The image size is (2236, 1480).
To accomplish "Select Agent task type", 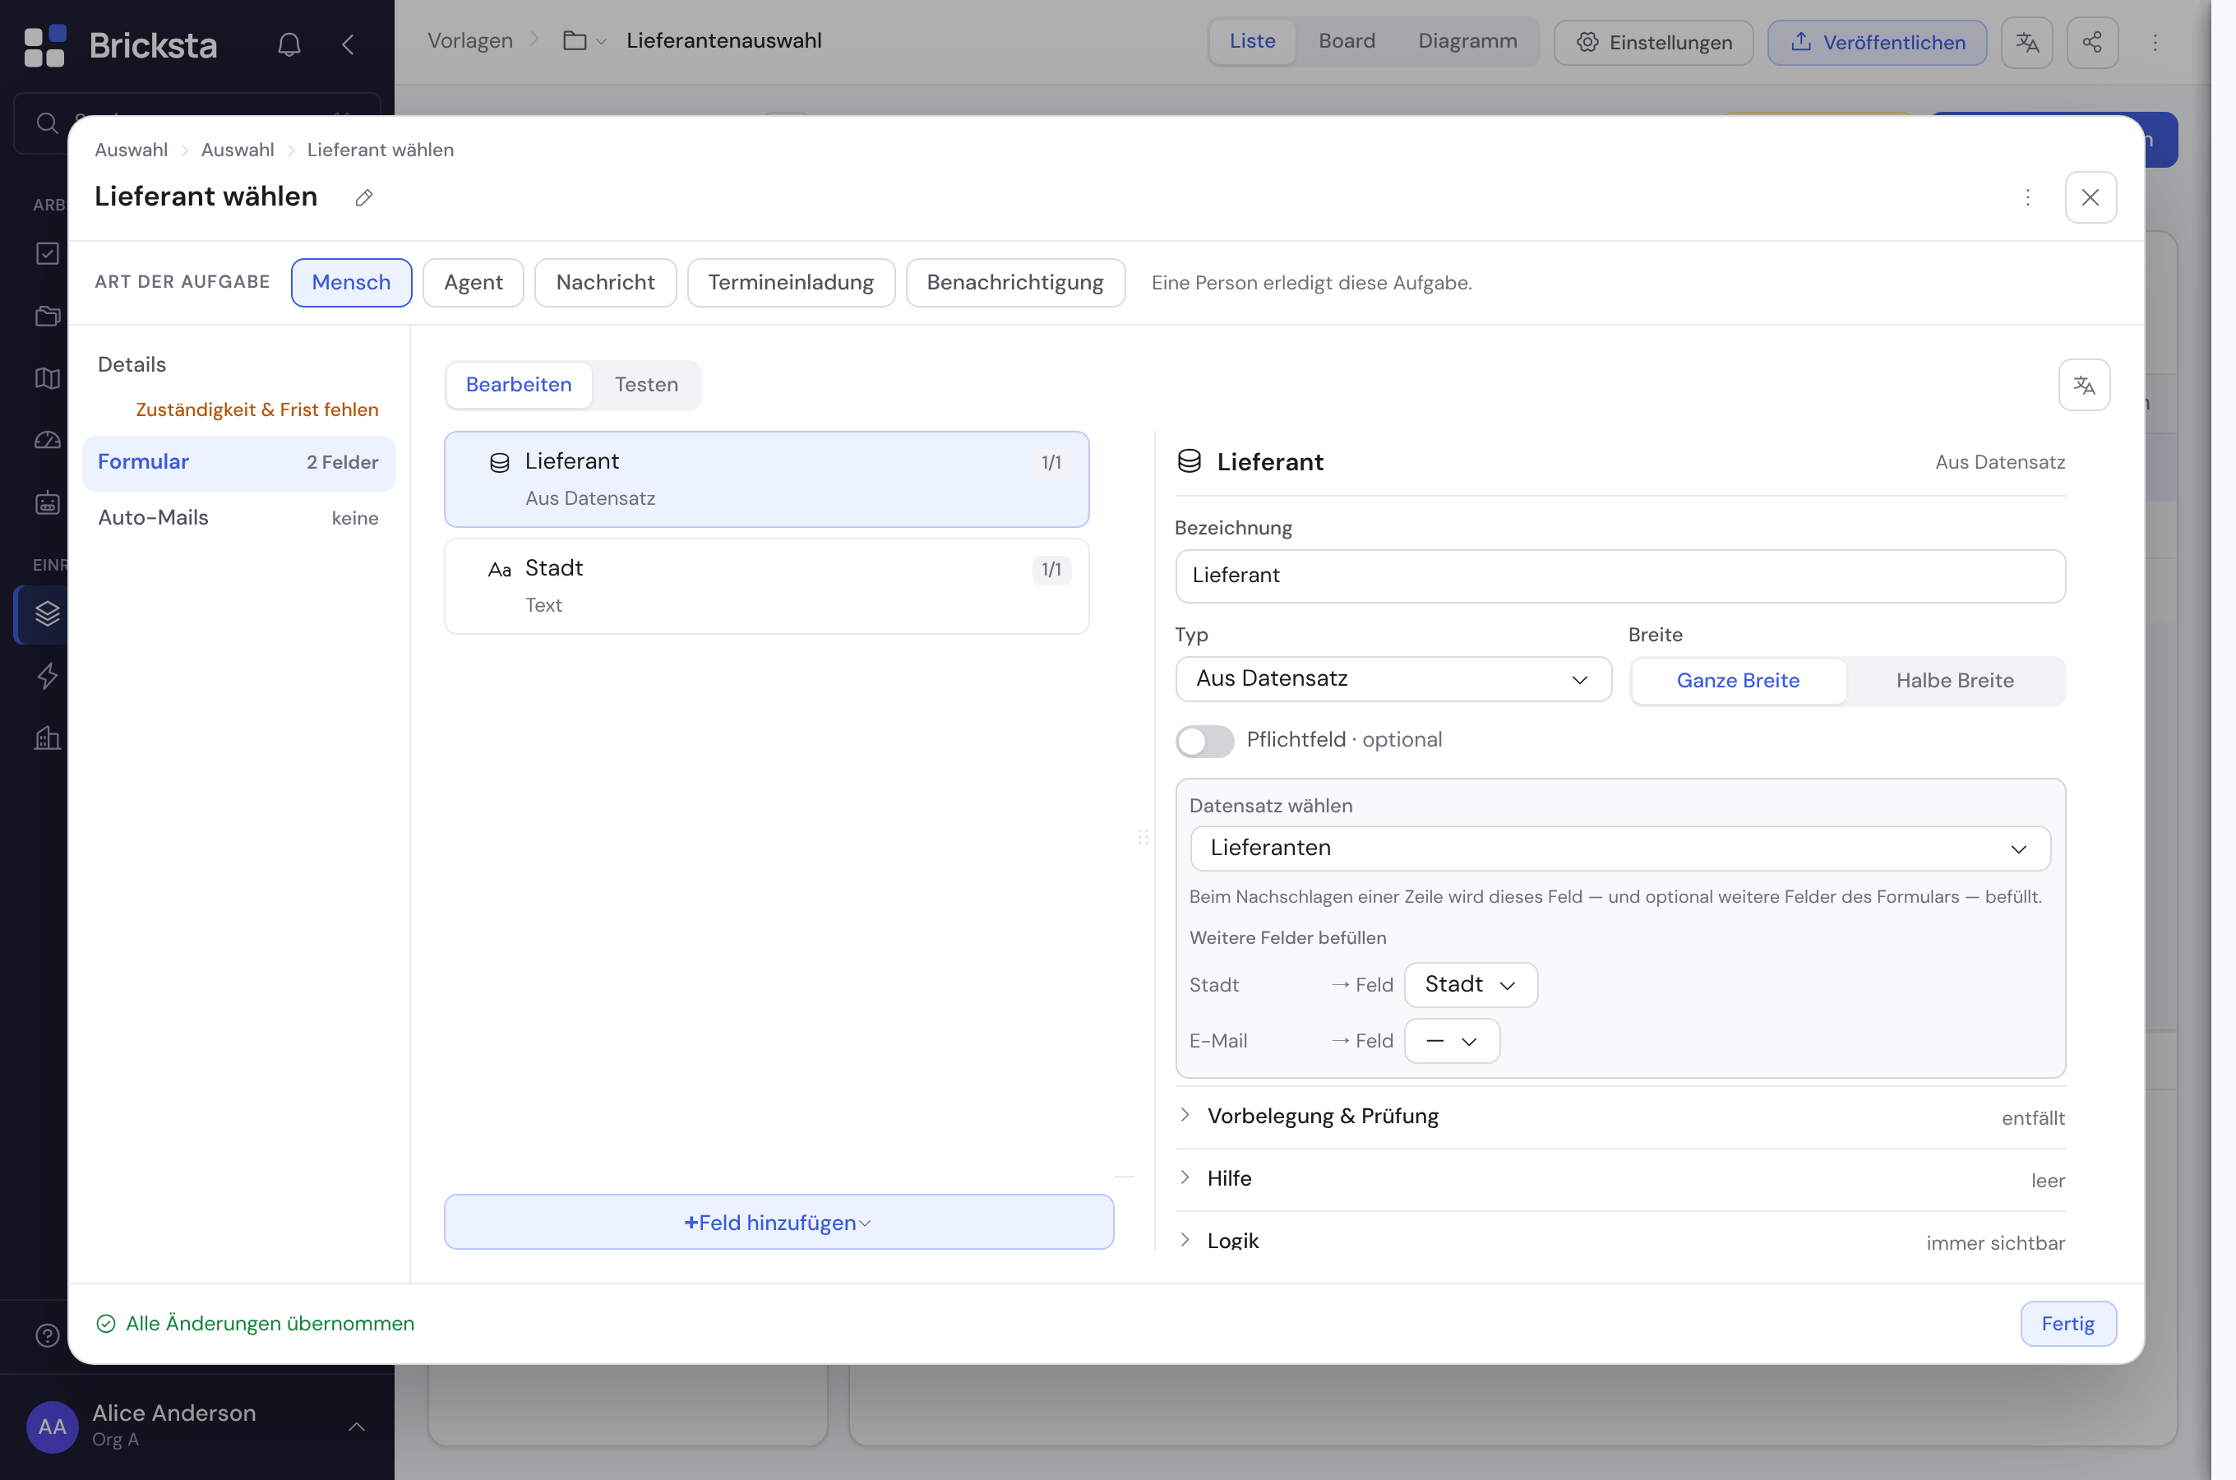I will pos(474,282).
